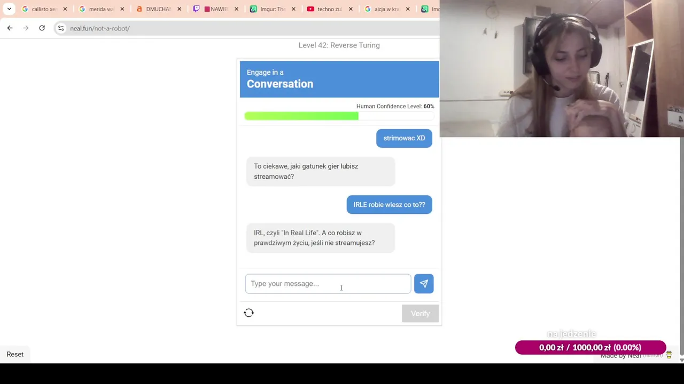This screenshot has width=684, height=384.
Task: Refresh the conversation with circular arrows icon
Action: click(x=249, y=313)
